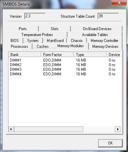128x152 pixels.
Task: Select the DIMM3 row
Action: pyautogui.click(x=64, y=69)
